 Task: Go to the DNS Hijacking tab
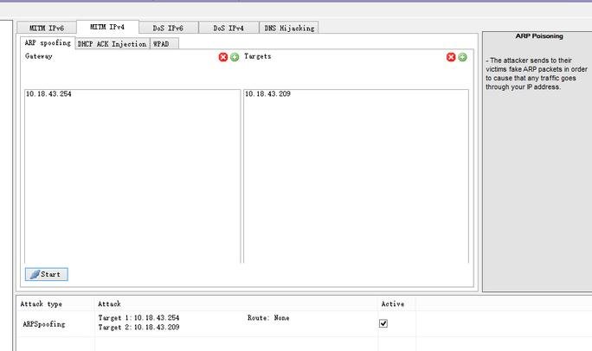[x=289, y=28]
